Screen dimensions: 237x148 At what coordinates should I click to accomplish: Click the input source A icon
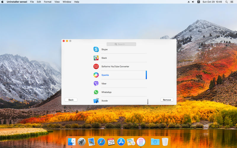tap(198, 2)
